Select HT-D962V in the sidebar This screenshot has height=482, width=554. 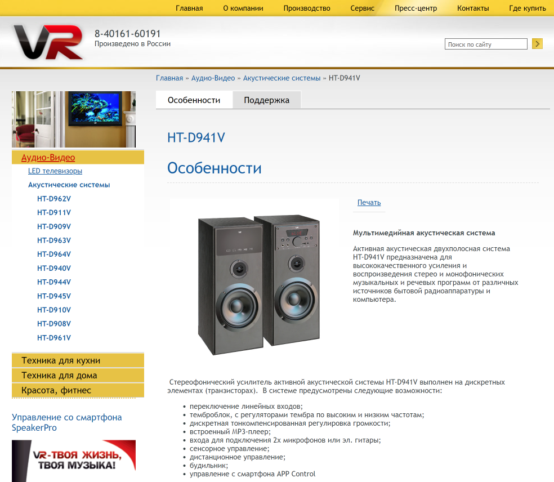pyautogui.click(x=54, y=199)
